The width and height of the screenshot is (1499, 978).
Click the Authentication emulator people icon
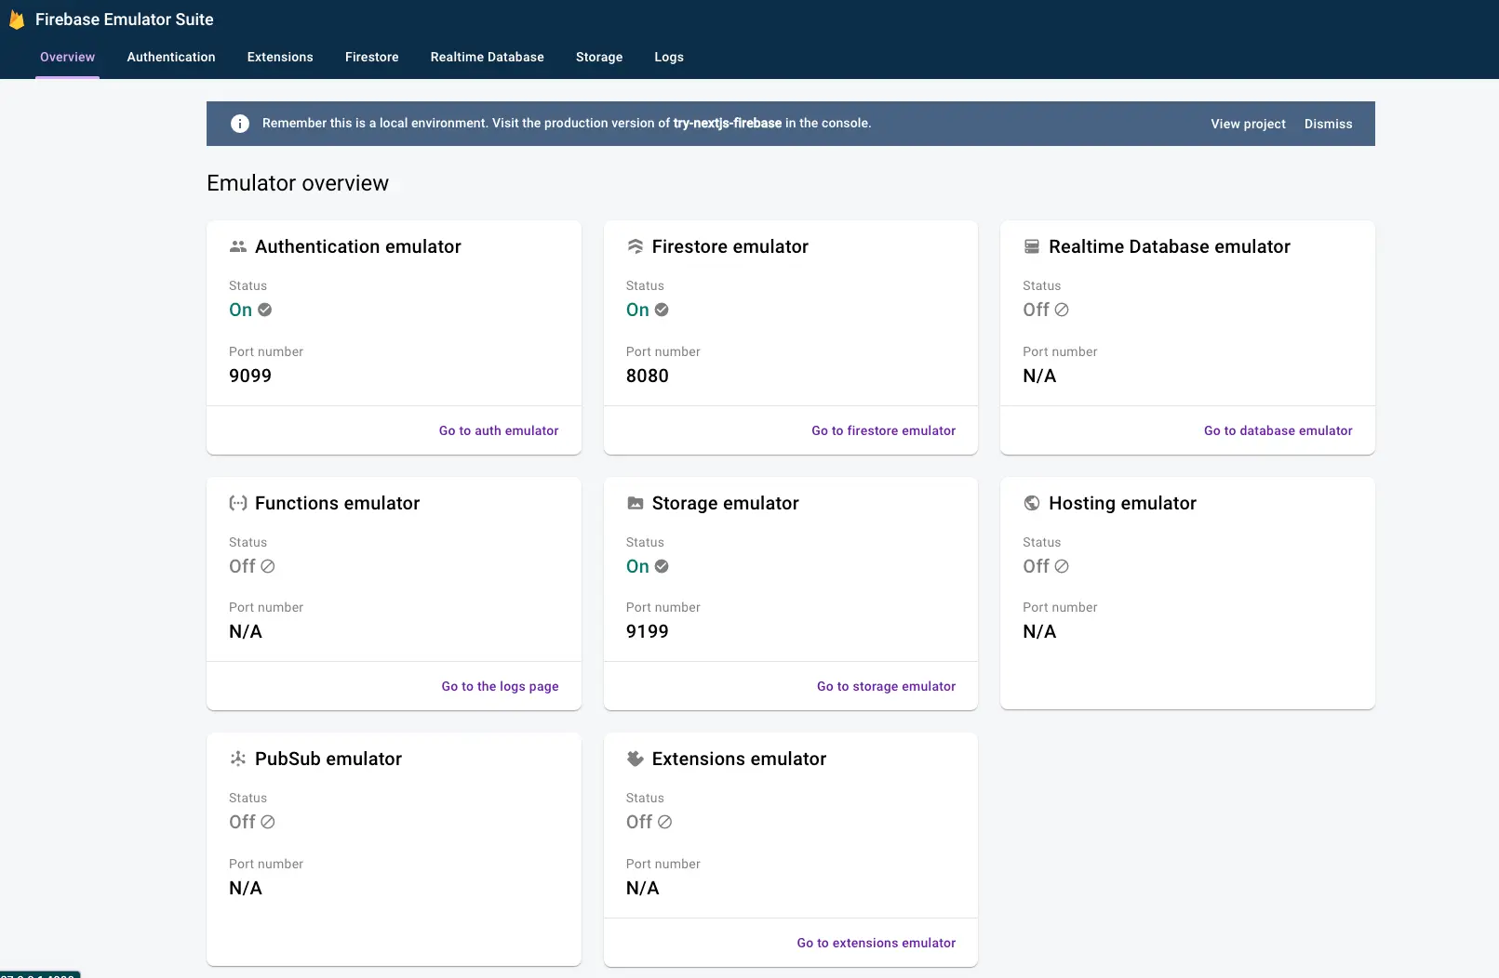click(x=238, y=246)
